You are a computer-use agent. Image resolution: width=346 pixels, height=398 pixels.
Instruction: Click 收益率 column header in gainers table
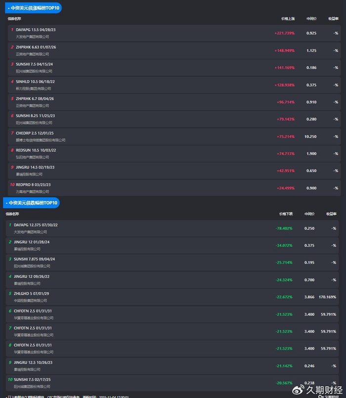(x=333, y=19)
